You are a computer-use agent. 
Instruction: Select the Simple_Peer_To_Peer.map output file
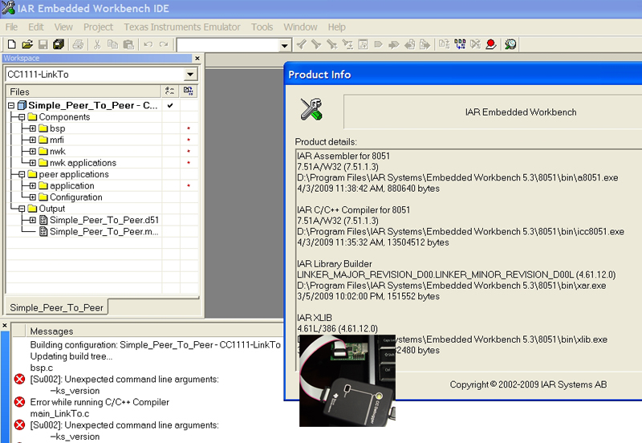tap(104, 232)
